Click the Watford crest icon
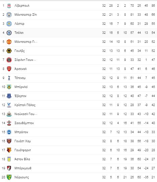The width and height of the screenshot is (157, 182). (x=9, y=150)
